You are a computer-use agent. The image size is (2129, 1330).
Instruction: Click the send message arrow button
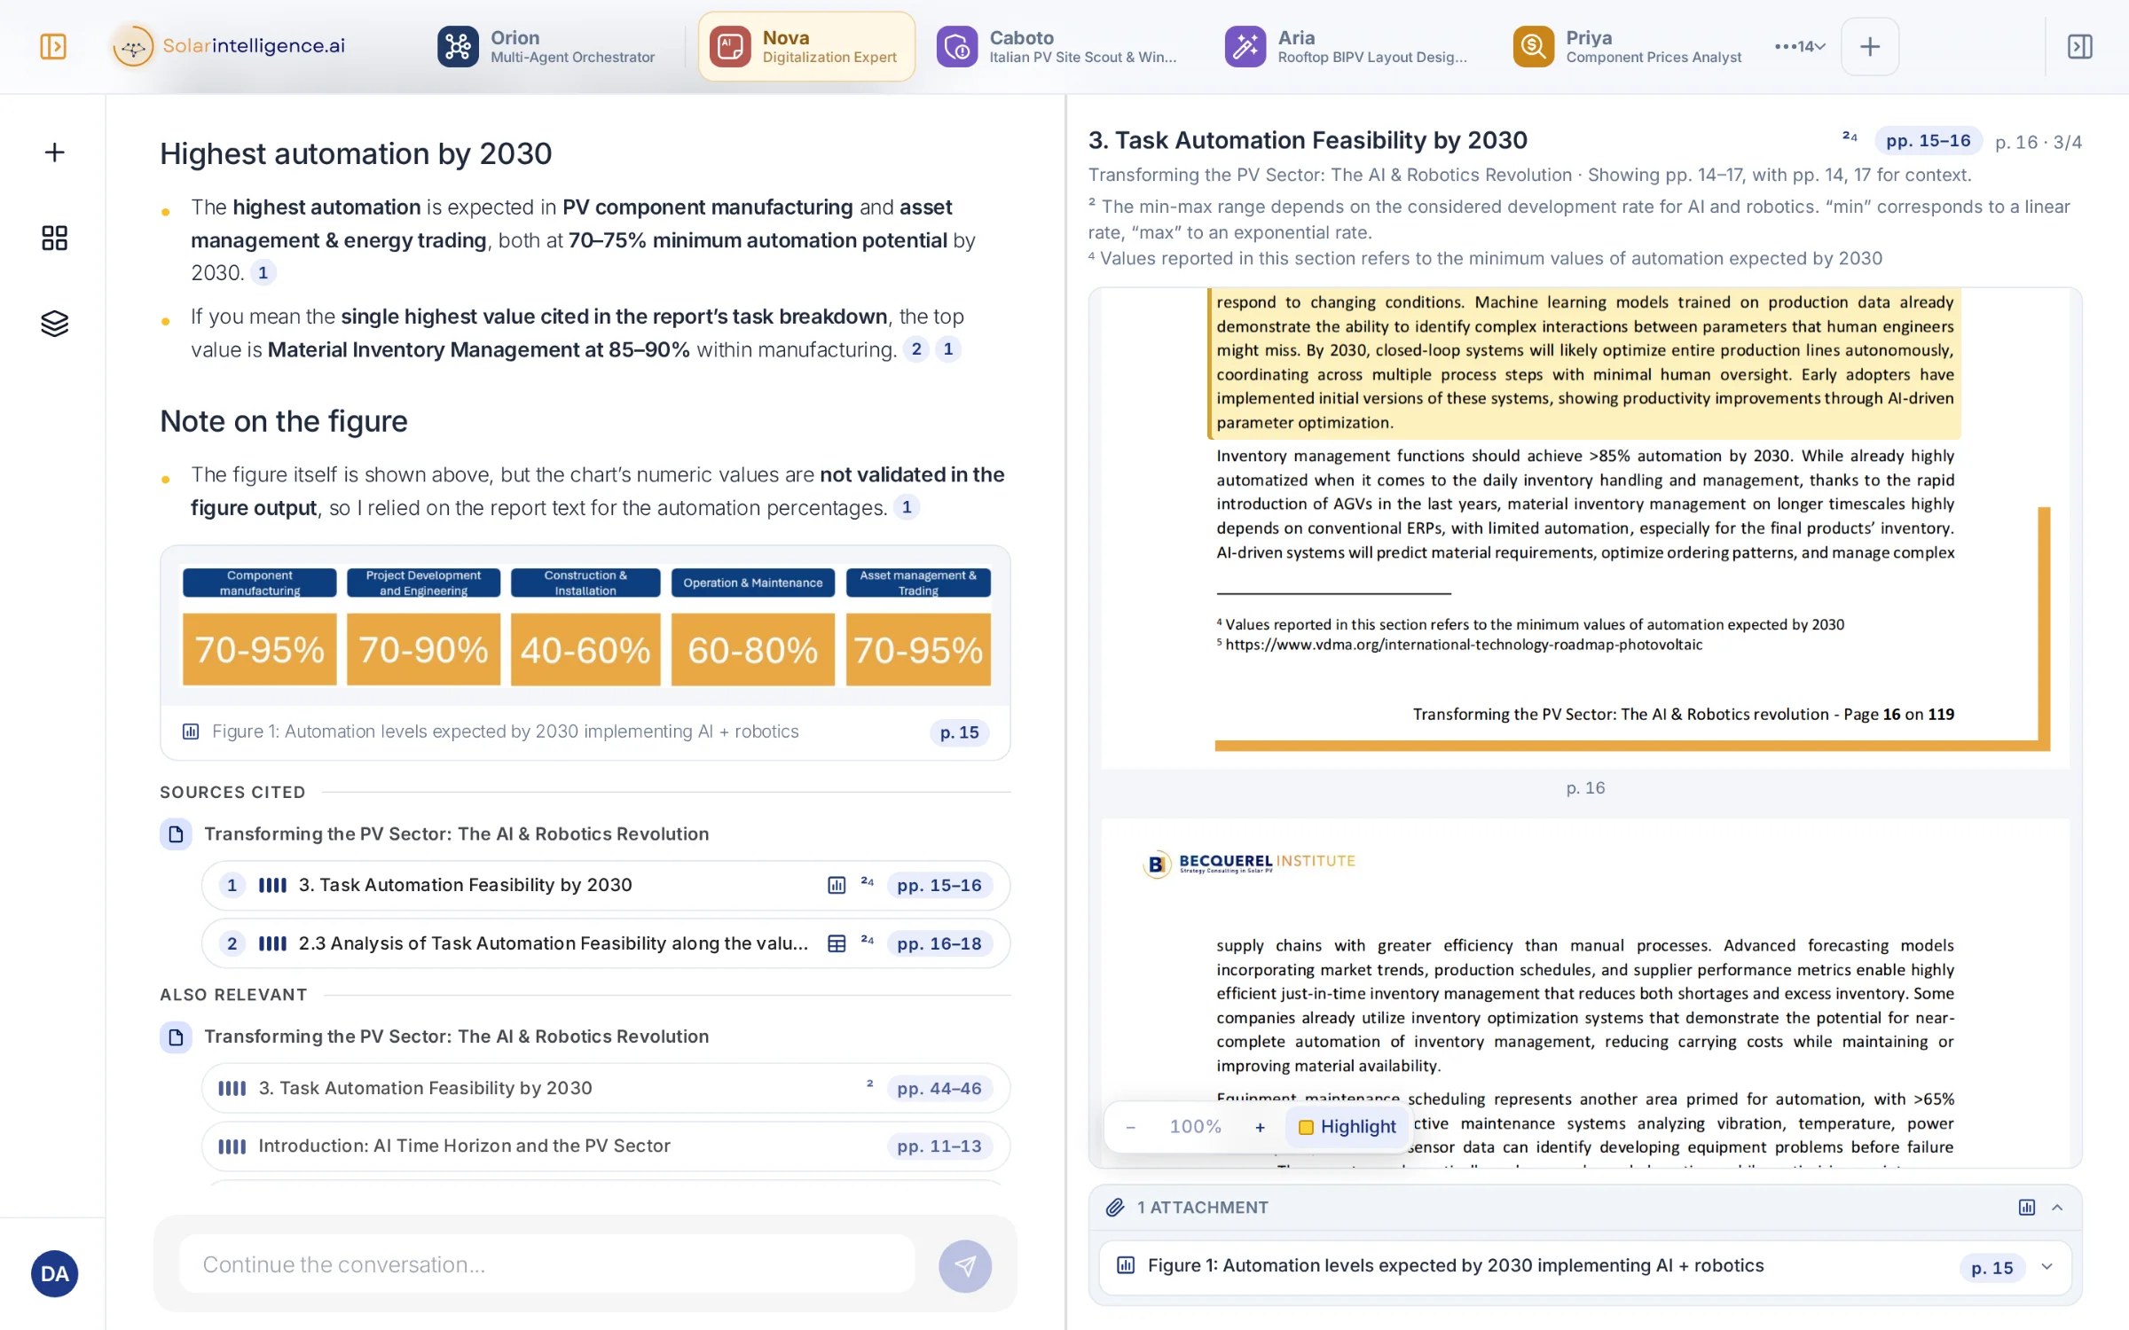(964, 1265)
